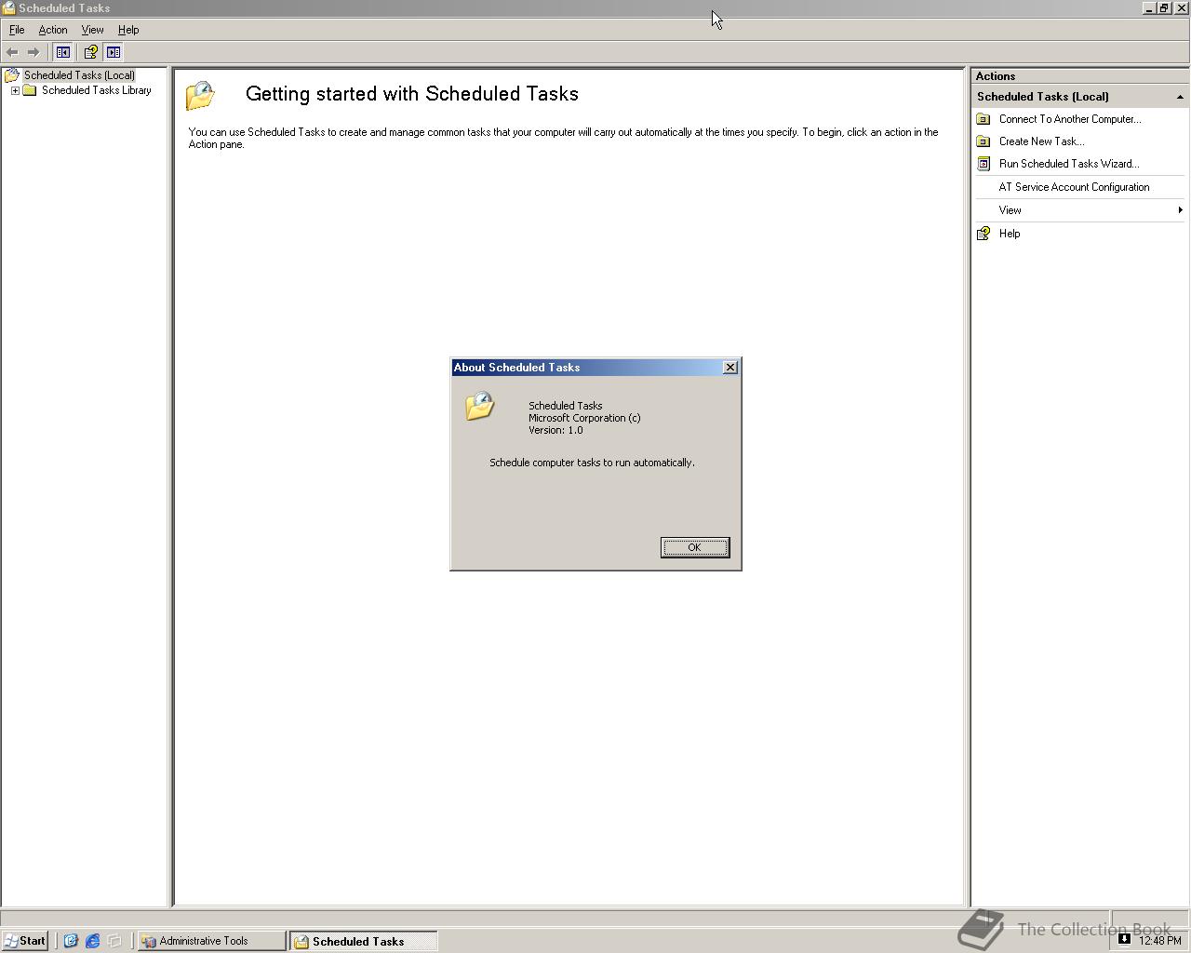Viewport: 1191px width, 953px height.
Task: Select Scheduled Tasks Library tree item
Action: [96, 90]
